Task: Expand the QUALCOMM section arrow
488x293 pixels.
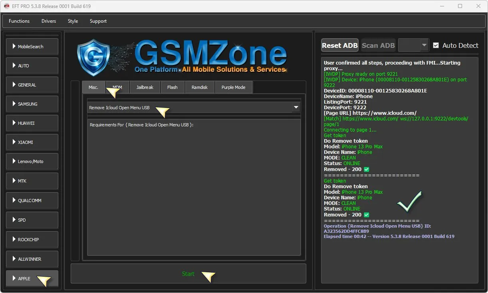Action: tap(14, 201)
